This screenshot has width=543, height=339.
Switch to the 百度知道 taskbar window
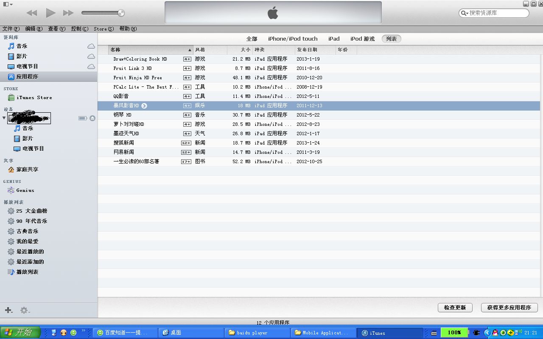125,333
